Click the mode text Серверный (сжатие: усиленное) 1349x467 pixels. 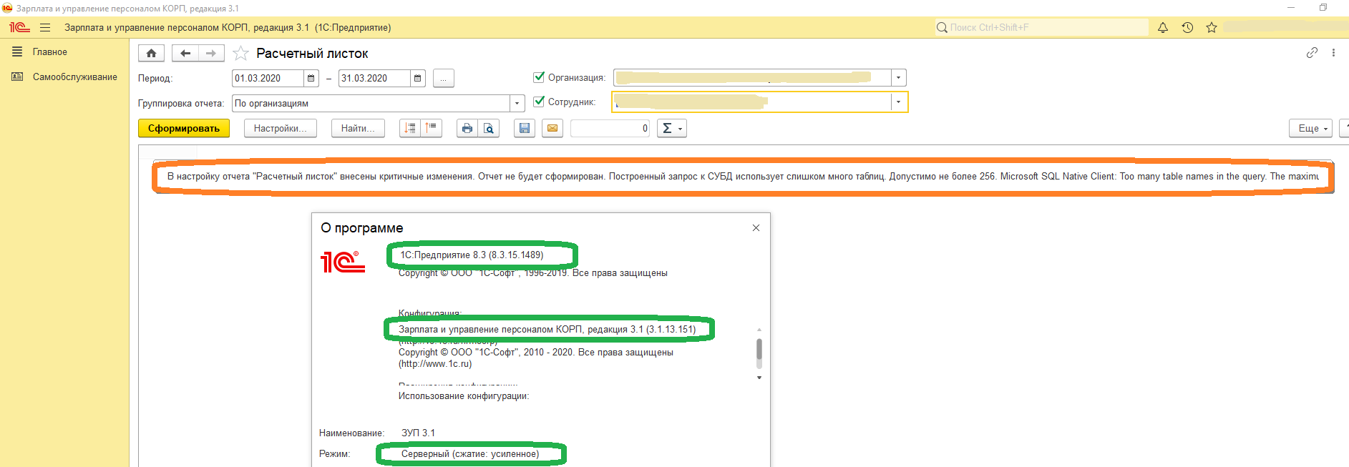(x=470, y=454)
